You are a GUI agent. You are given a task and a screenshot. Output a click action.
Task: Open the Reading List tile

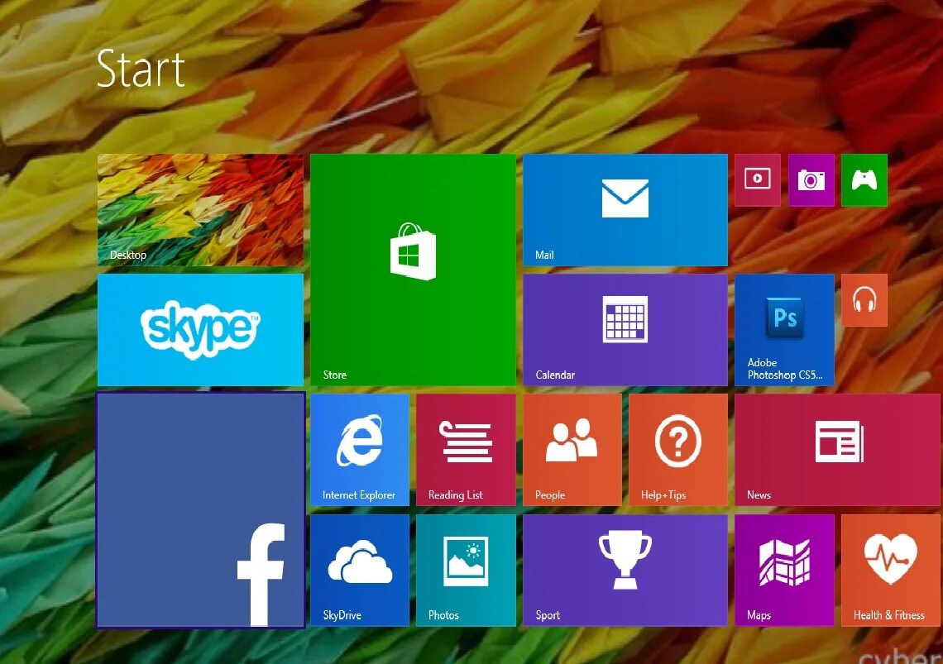[x=466, y=450]
